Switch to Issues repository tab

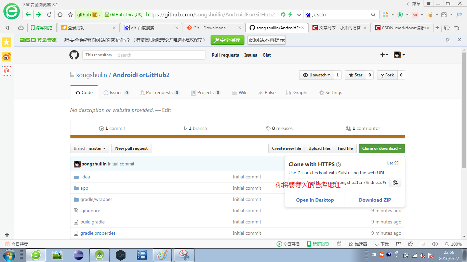[116, 92]
